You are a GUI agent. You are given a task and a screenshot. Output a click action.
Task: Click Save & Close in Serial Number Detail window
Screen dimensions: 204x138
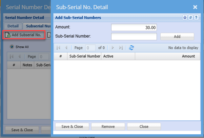click(x=22, y=130)
